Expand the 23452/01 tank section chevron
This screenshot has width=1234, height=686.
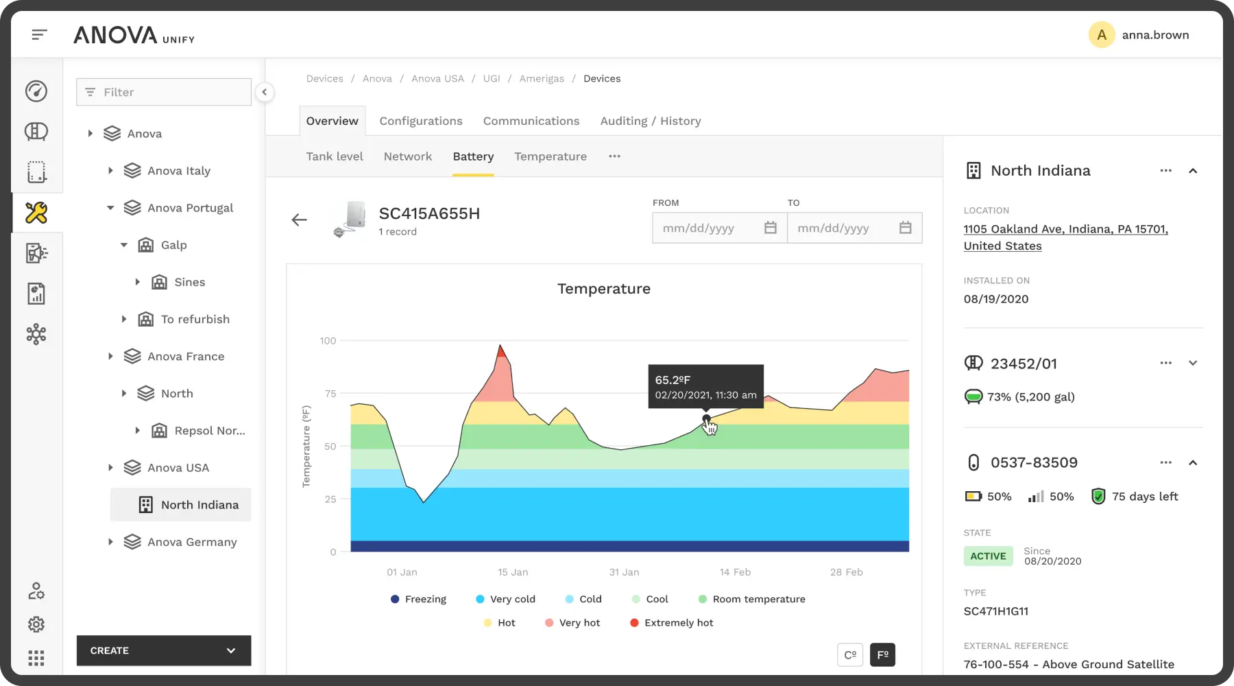click(x=1193, y=364)
